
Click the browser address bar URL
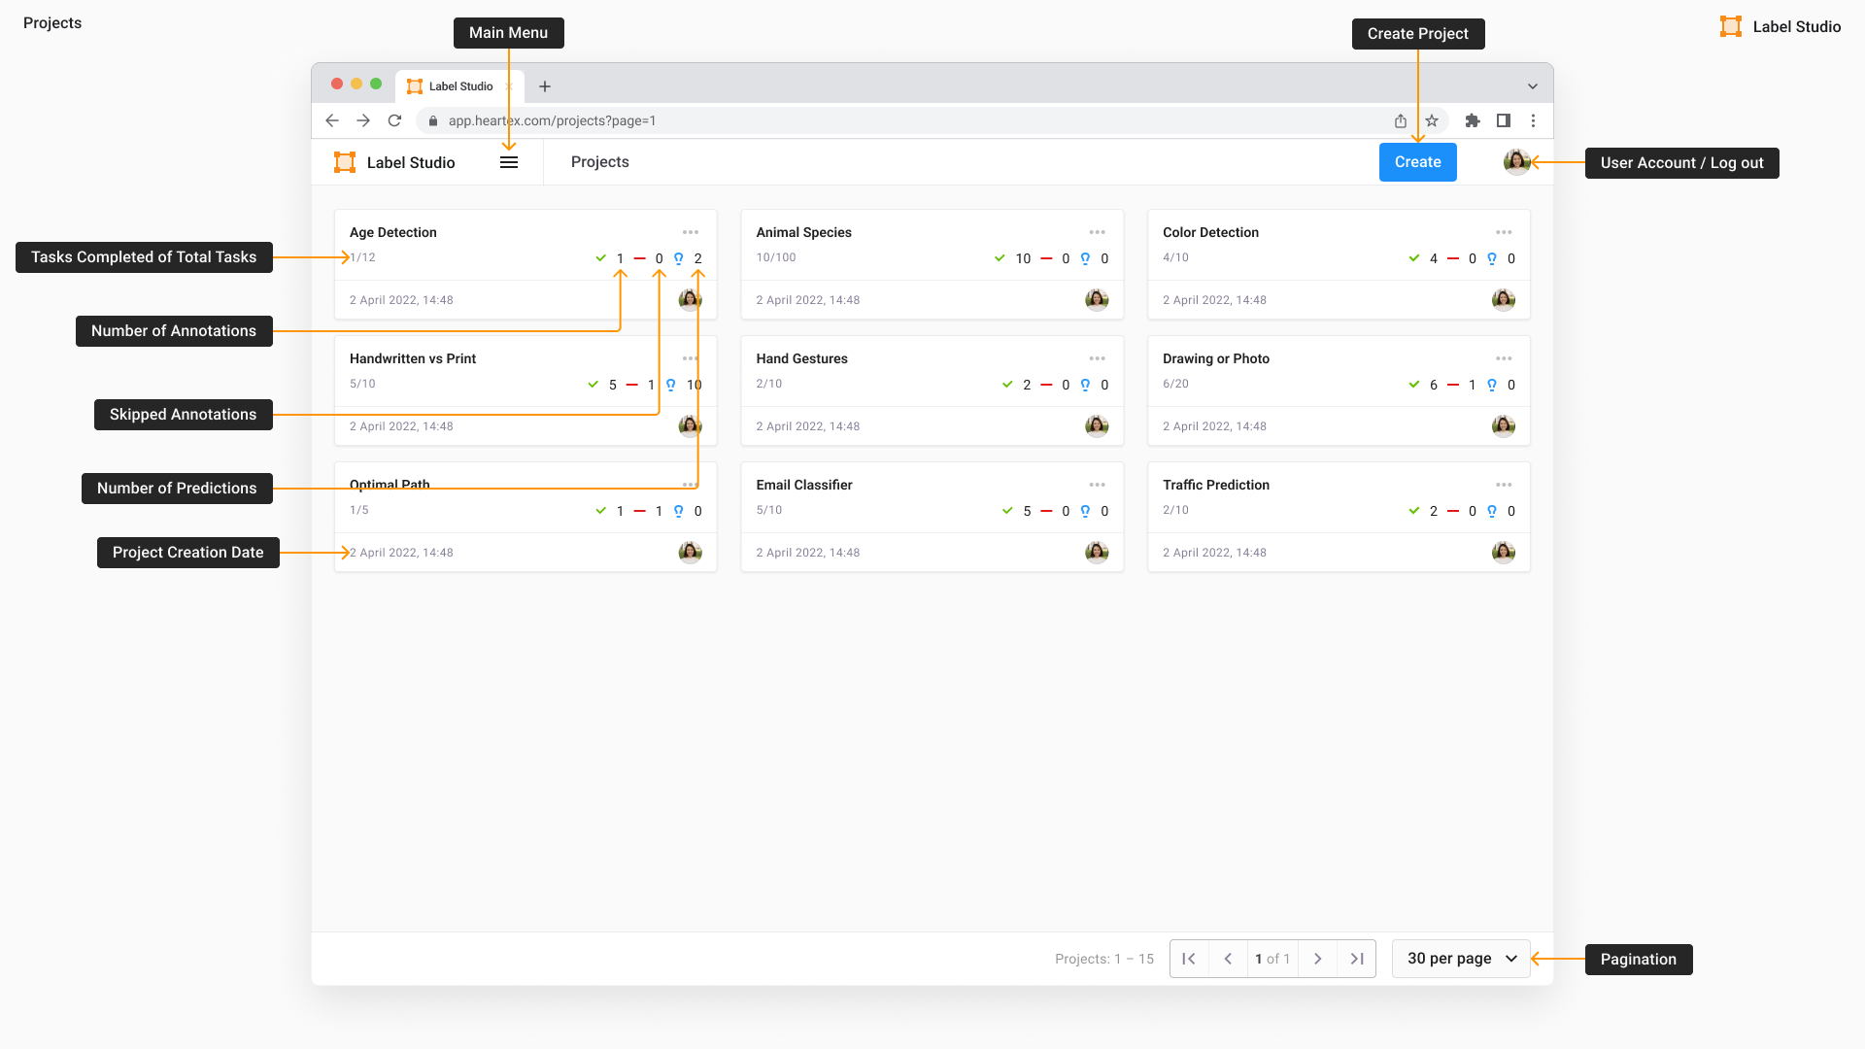(552, 120)
